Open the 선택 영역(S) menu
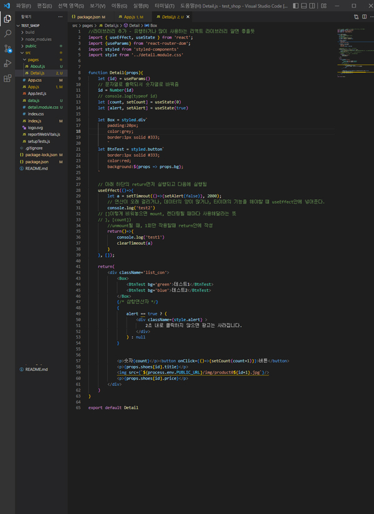The height and width of the screenshot is (514, 374). 70,6
